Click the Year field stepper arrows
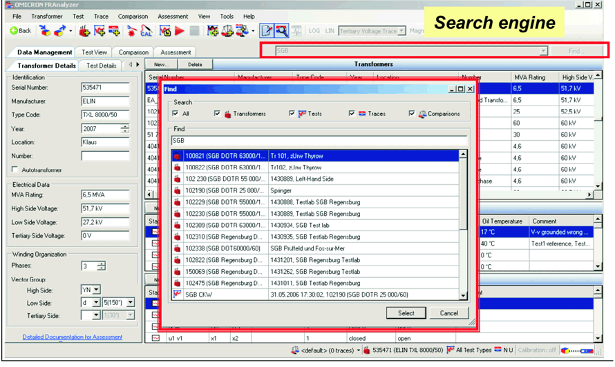 pyautogui.click(x=124, y=128)
